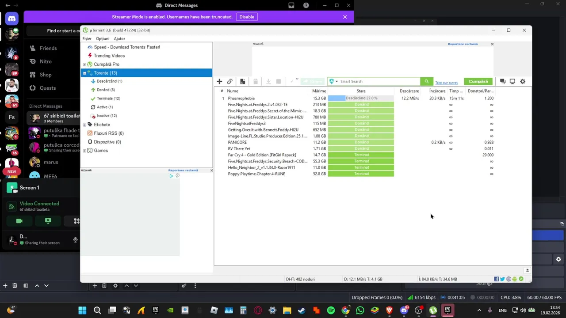Screen dimensions: 566x318
Task: Click OBS scenes add plus icon
Action: [5, 286]
